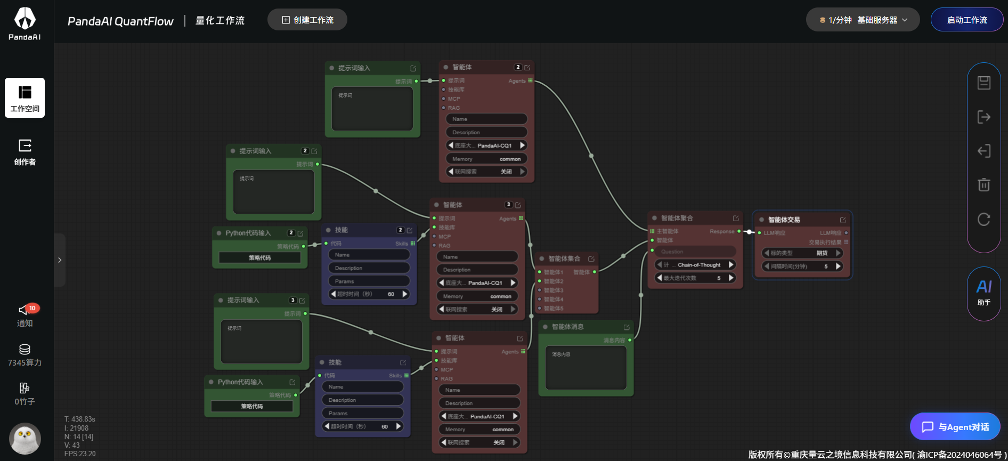Open PandaAI-CQ1 model selector on 智能体 node 3

tap(477, 283)
